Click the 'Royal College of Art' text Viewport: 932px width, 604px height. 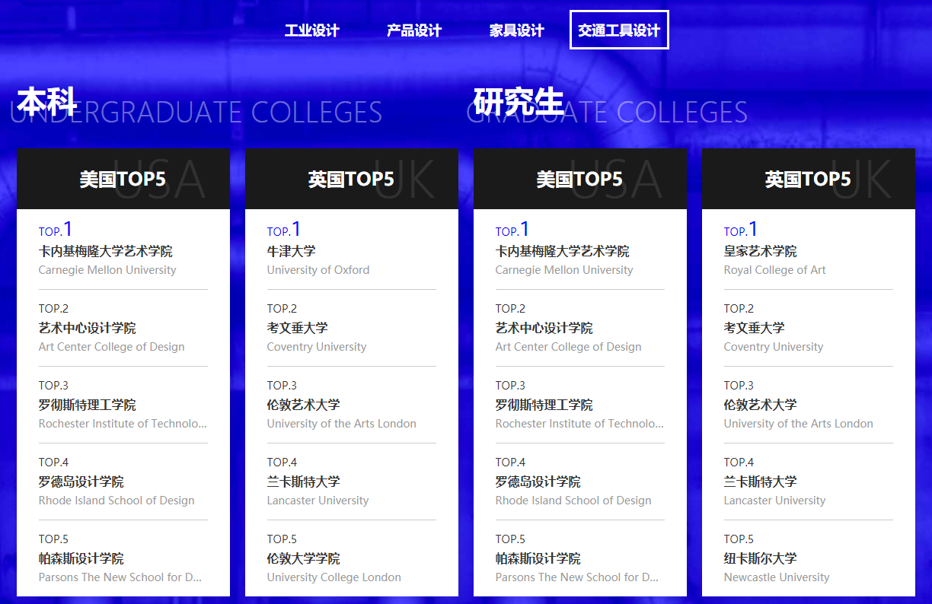pyautogui.click(x=775, y=270)
